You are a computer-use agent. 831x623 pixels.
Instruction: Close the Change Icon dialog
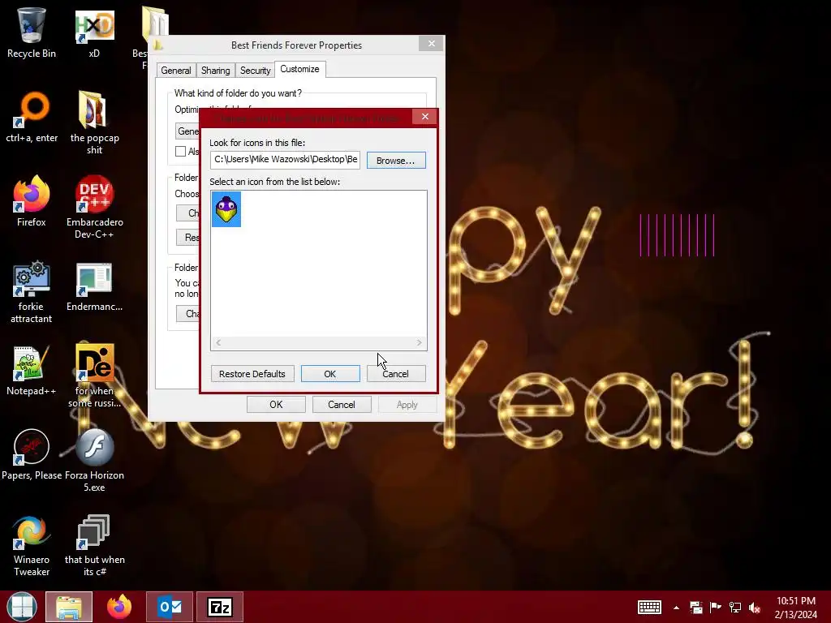point(425,117)
